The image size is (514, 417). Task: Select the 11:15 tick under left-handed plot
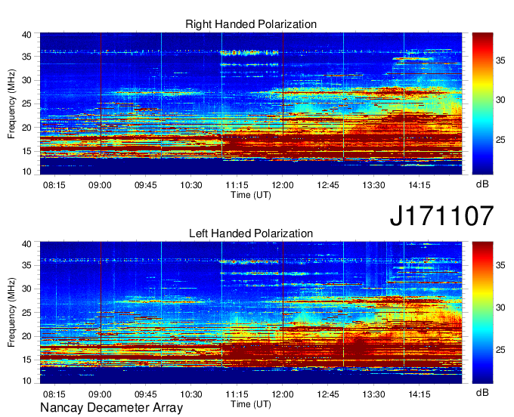coord(237,394)
